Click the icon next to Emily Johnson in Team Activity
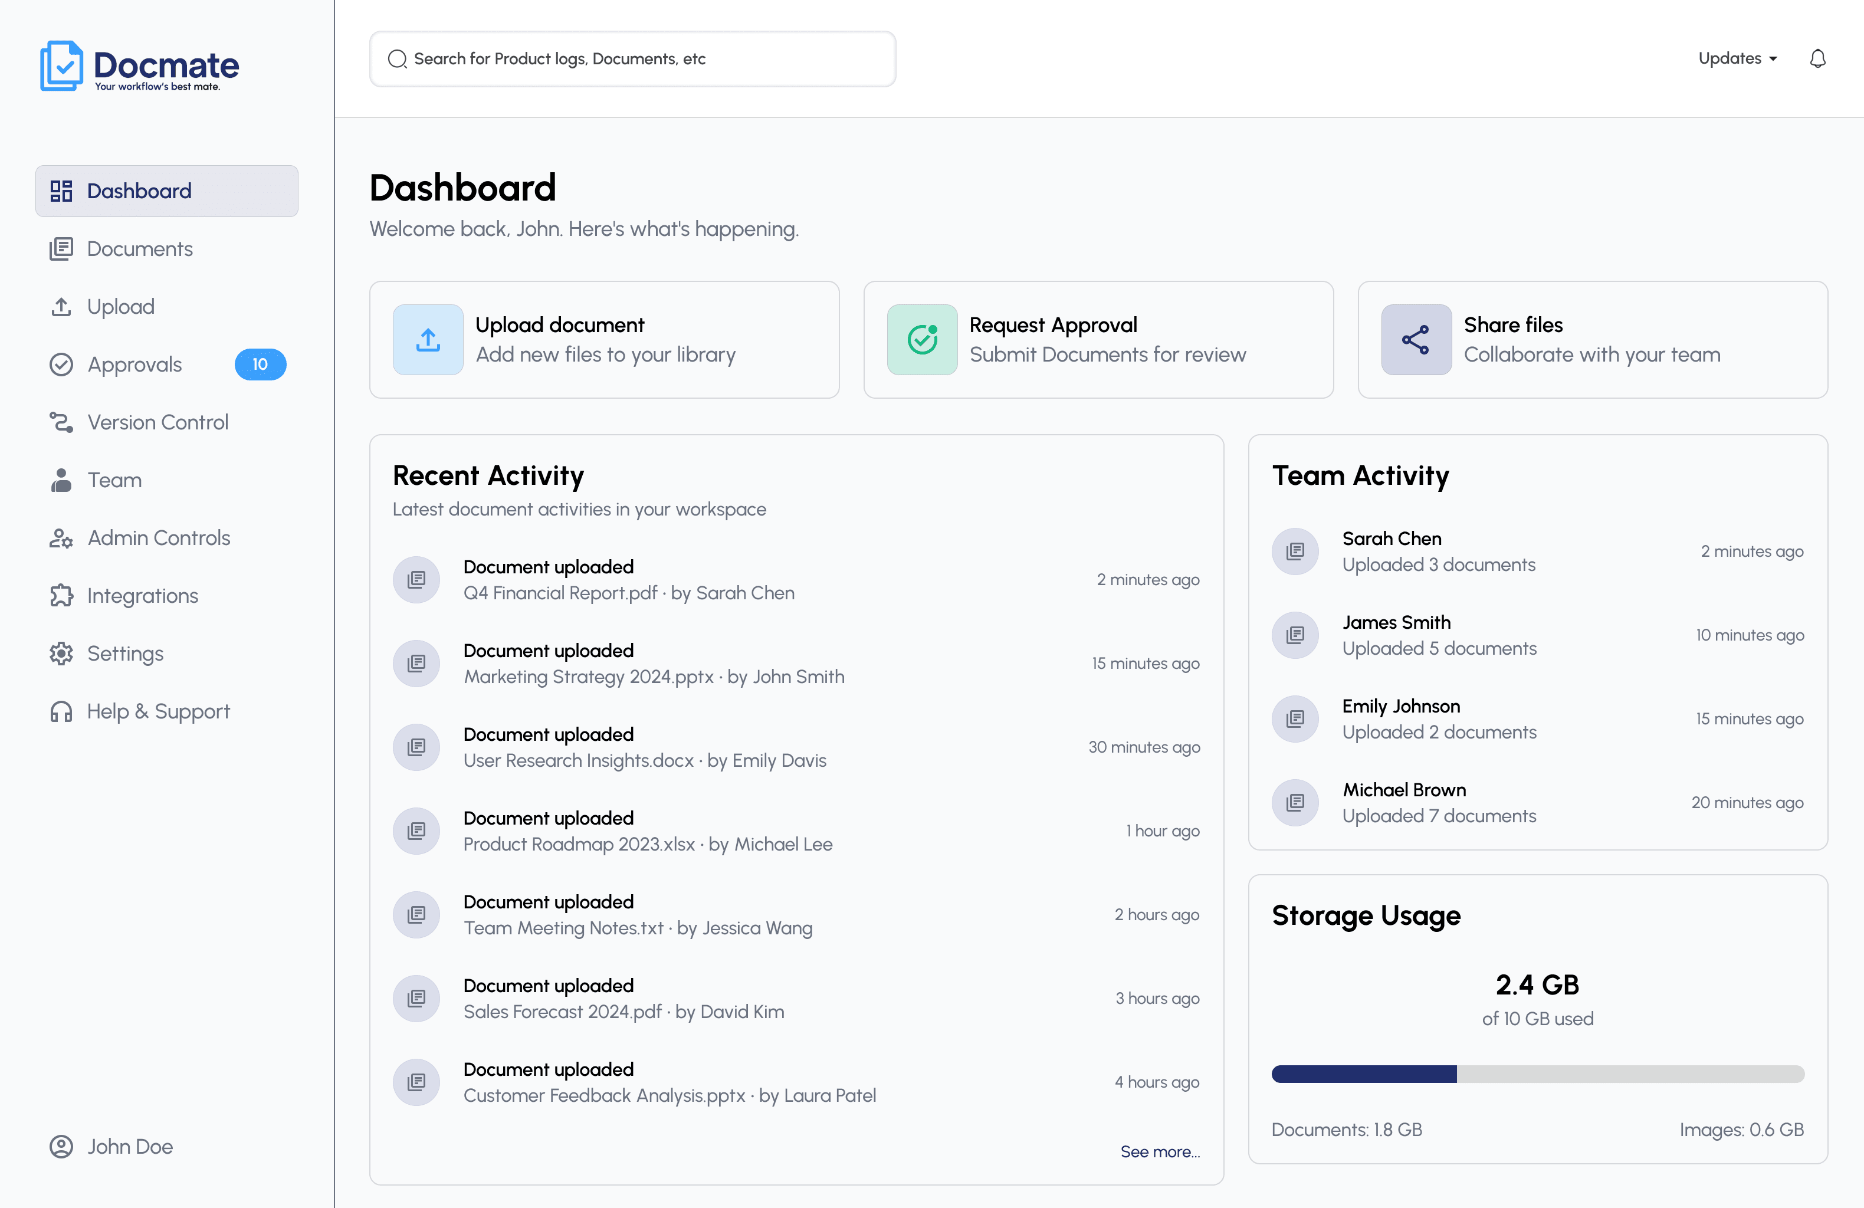 (1295, 719)
